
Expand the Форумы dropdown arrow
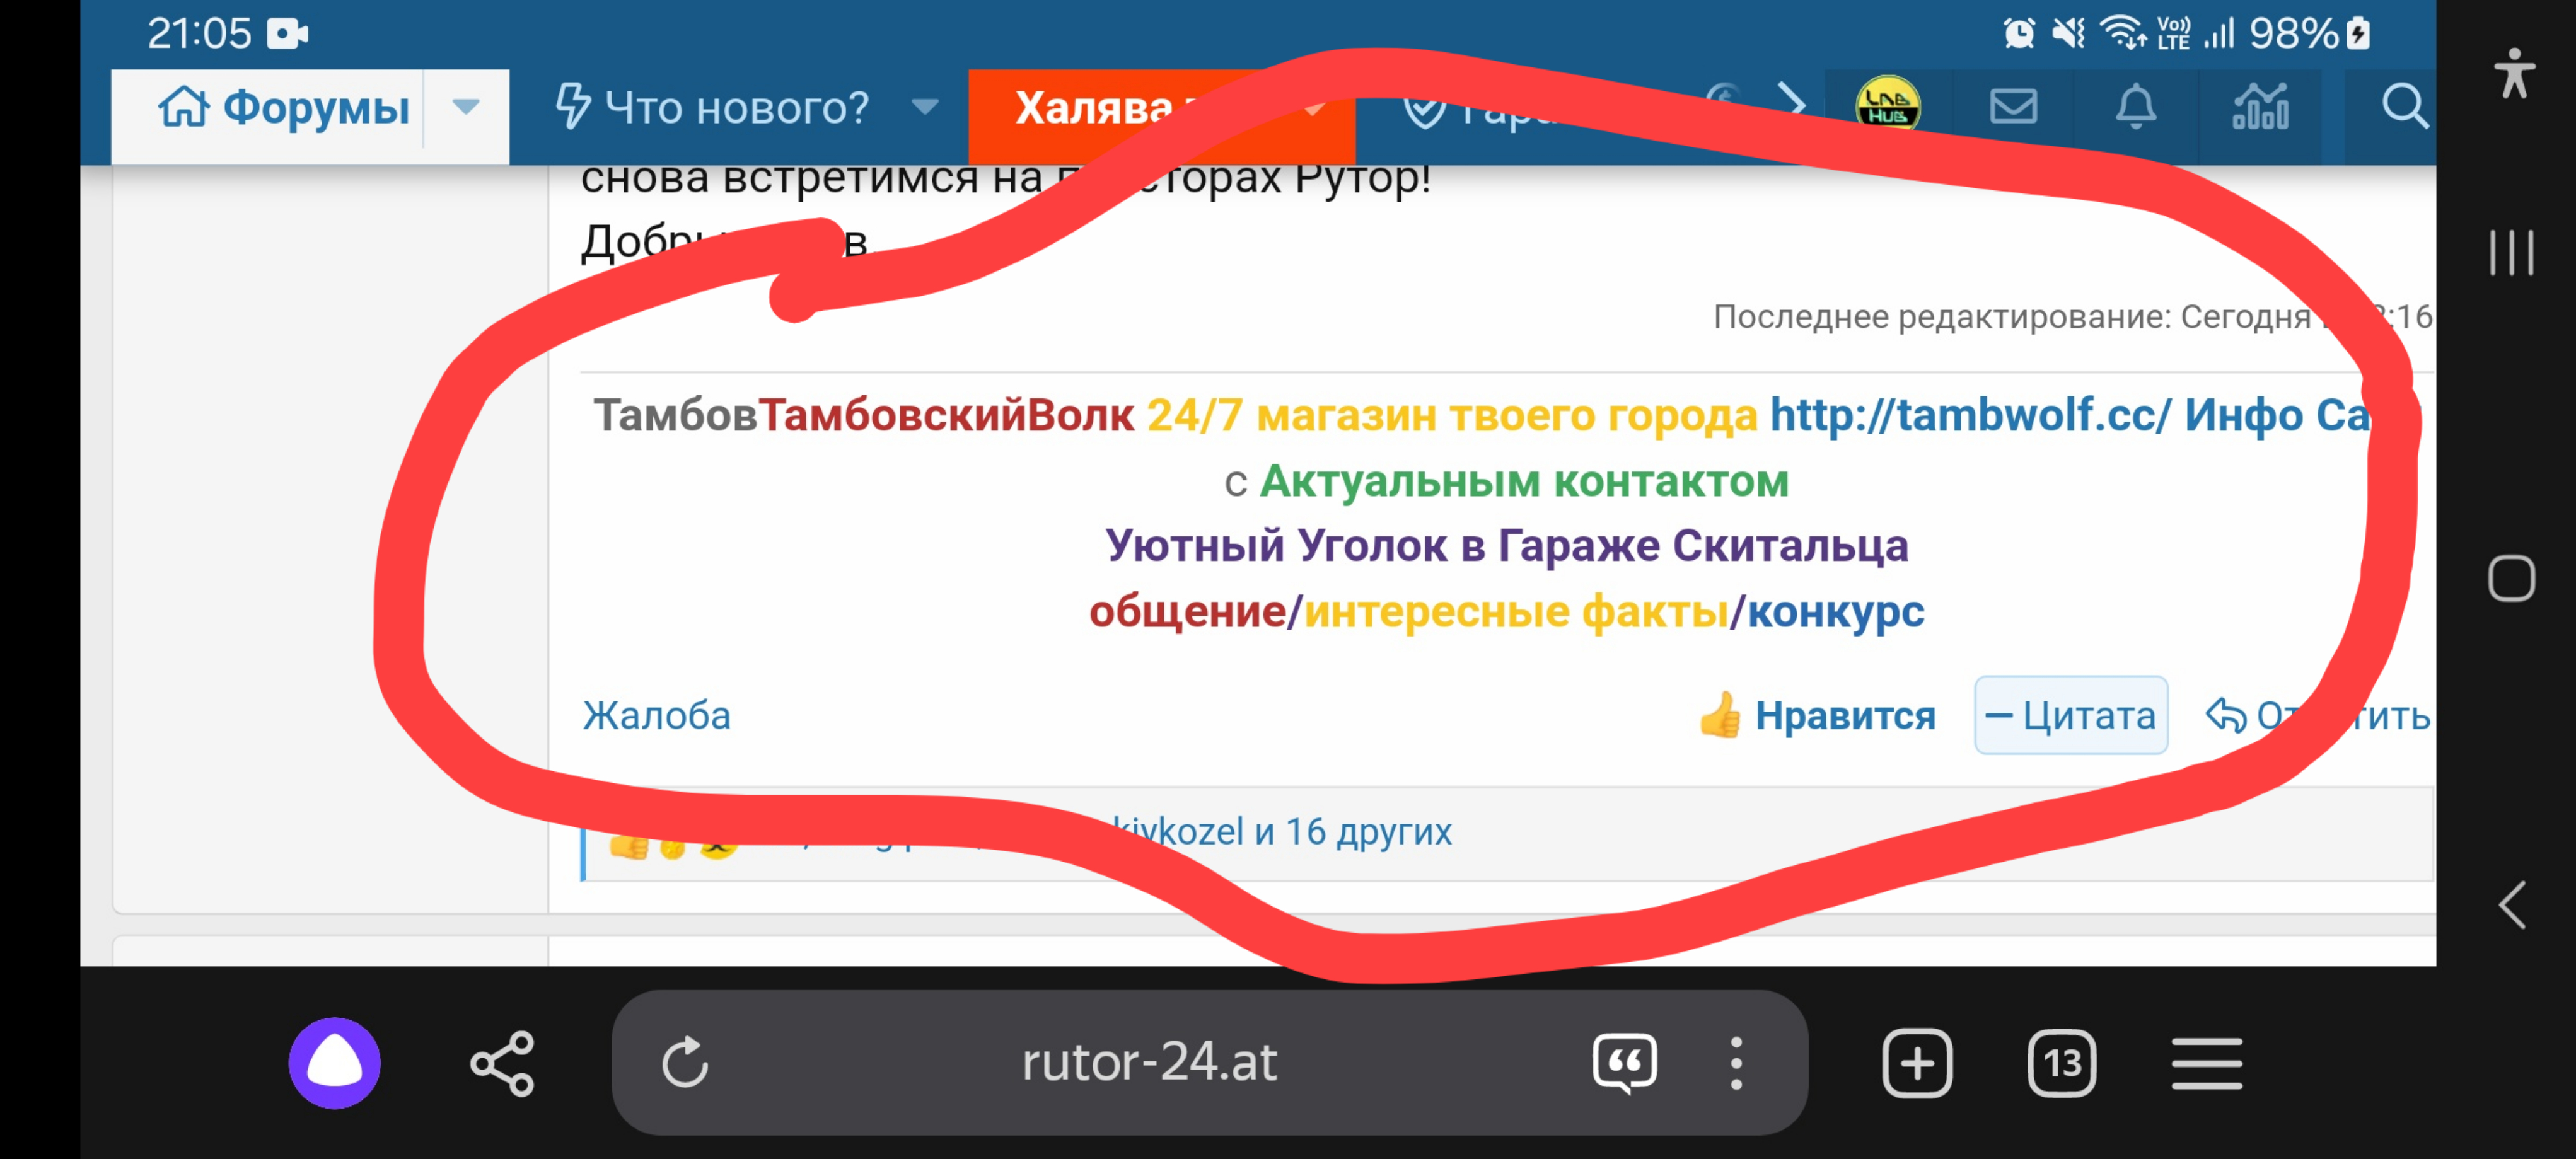[x=465, y=107]
